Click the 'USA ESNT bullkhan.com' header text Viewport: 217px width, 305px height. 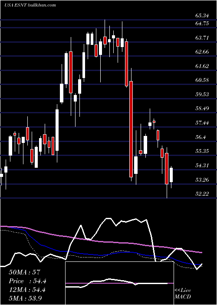[30, 5]
